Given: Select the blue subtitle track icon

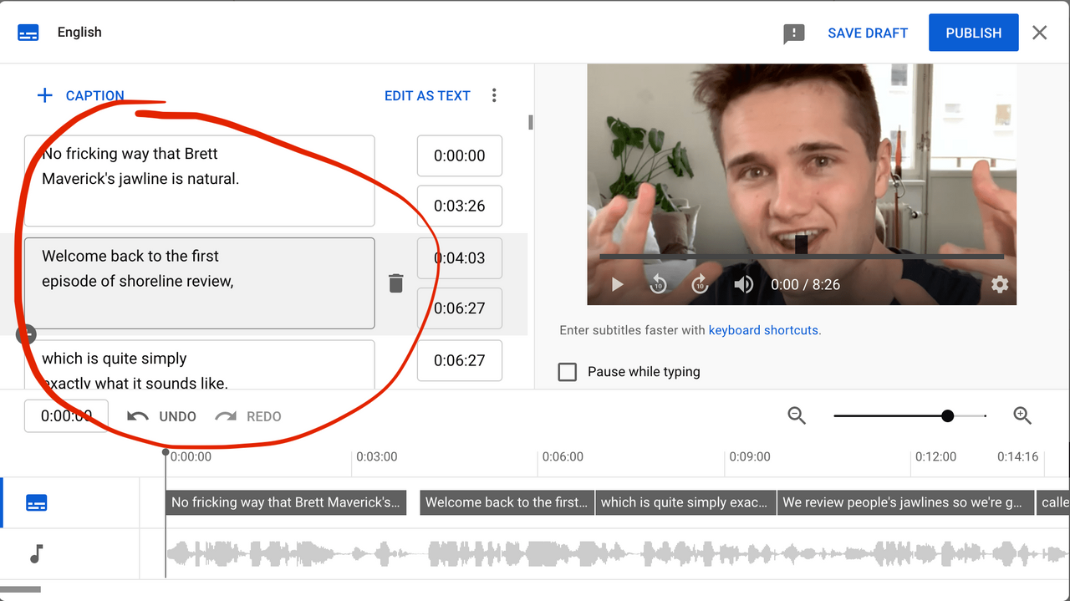Looking at the screenshot, I should tap(36, 503).
